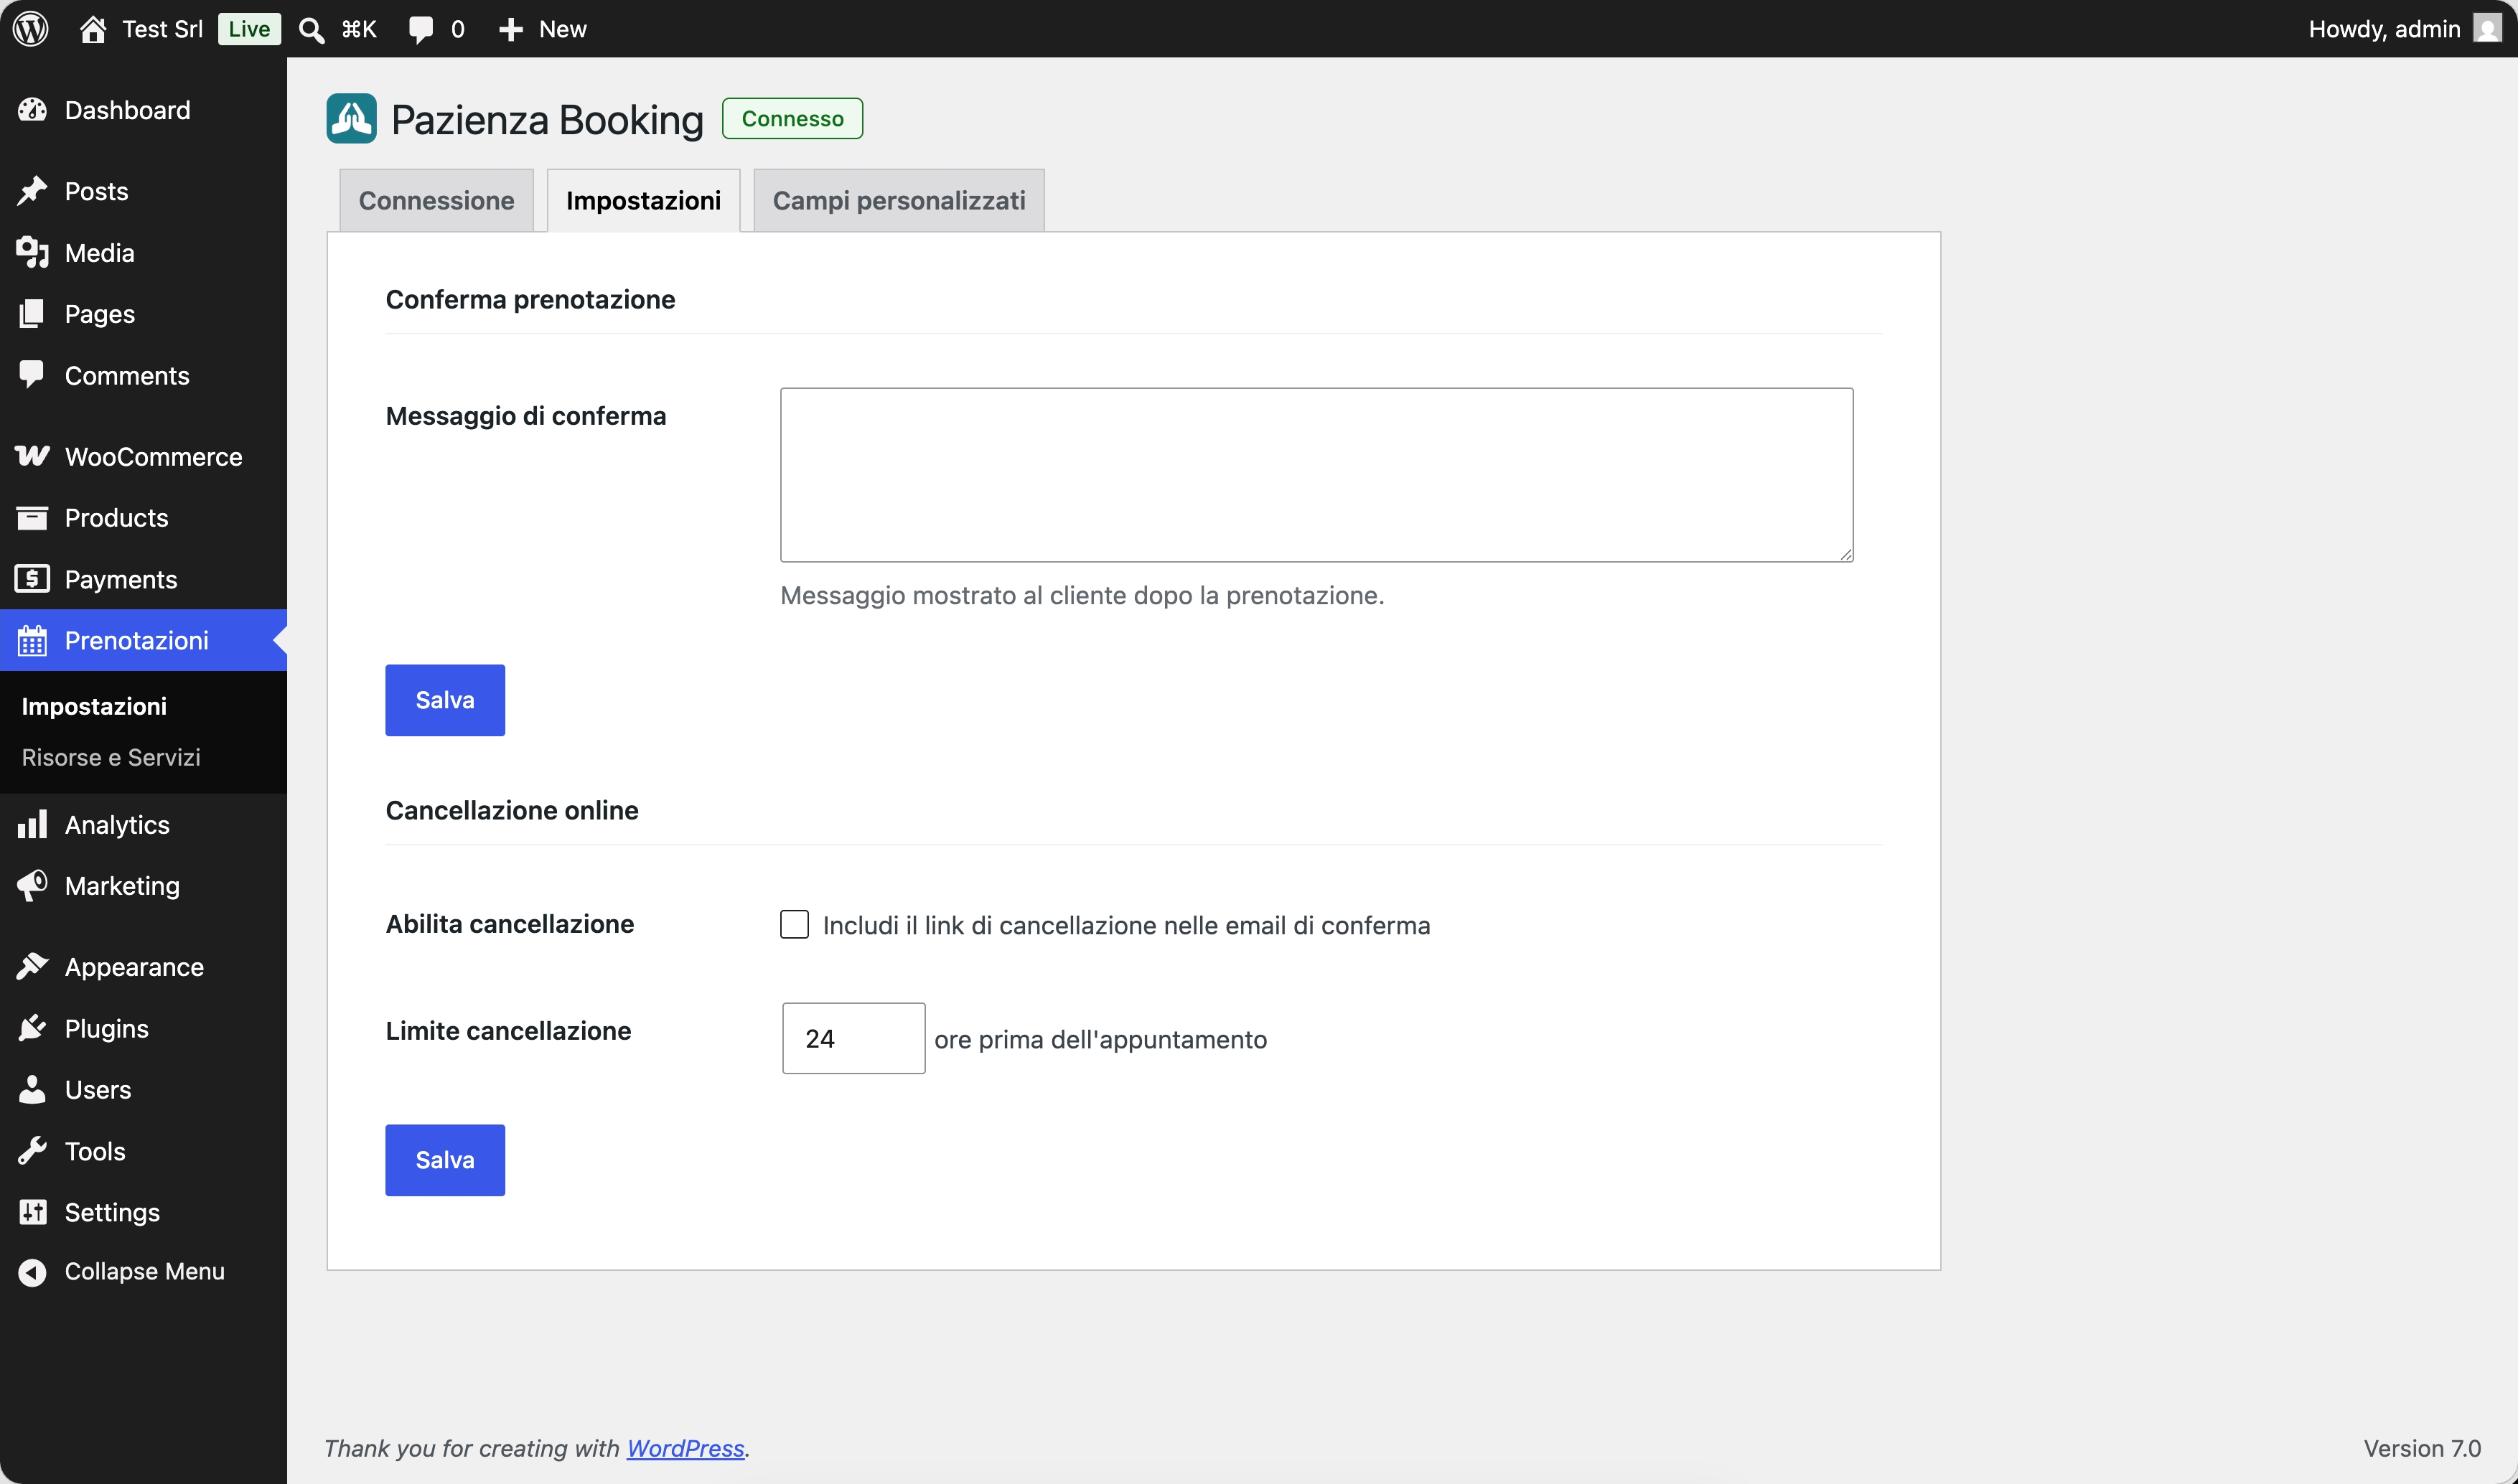
Task: Save the Cancellazione online section
Action: (445, 1160)
